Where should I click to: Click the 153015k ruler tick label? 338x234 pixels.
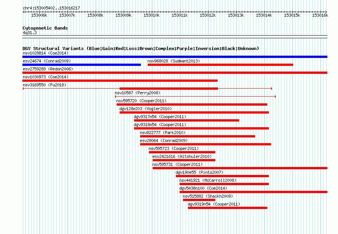click(292, 15)
